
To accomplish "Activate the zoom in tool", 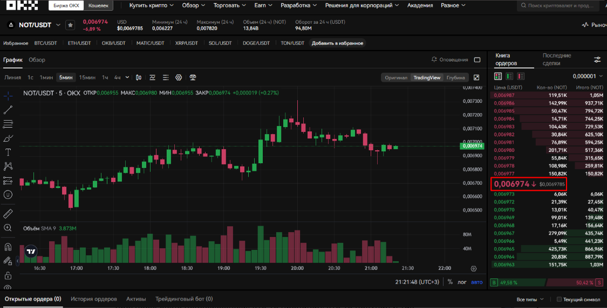I will (8, 228).
